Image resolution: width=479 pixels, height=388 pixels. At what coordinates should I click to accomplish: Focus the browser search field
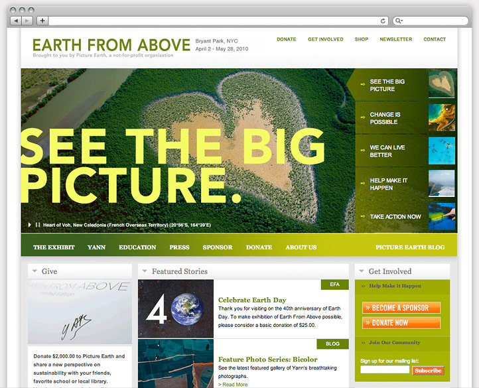coord(431,21)
